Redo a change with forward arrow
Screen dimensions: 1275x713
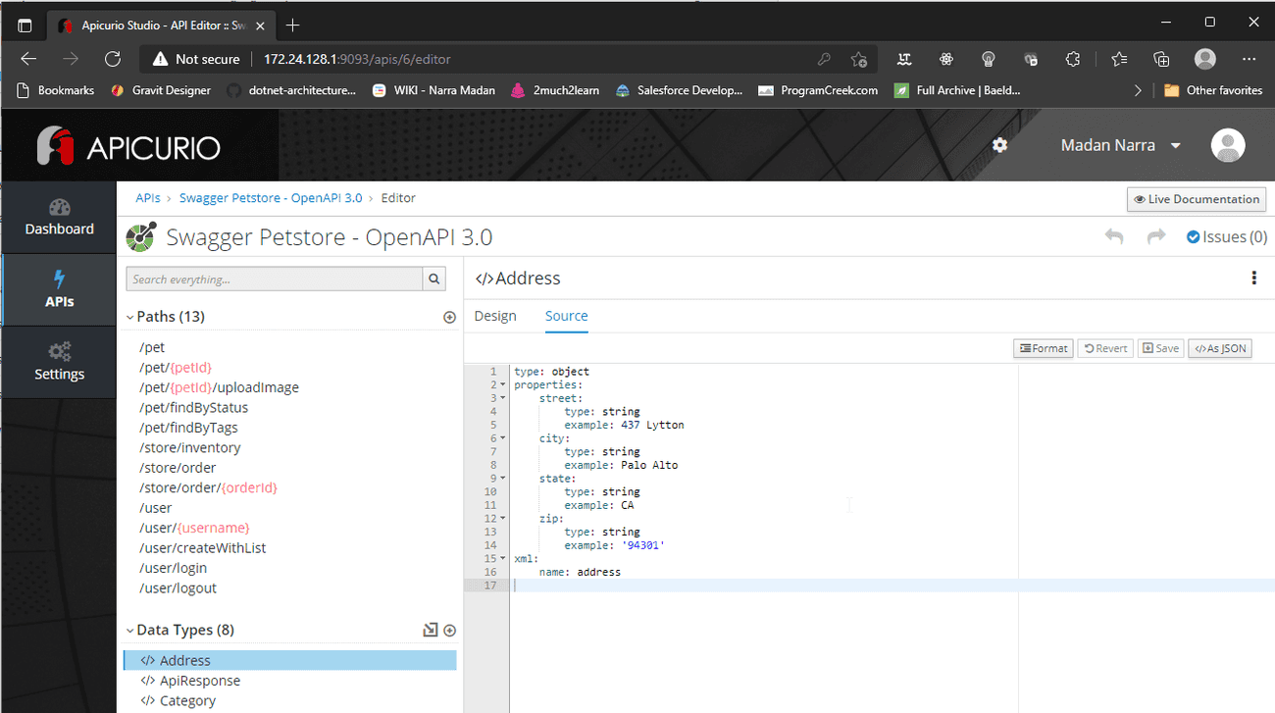tap(1156, 236)
